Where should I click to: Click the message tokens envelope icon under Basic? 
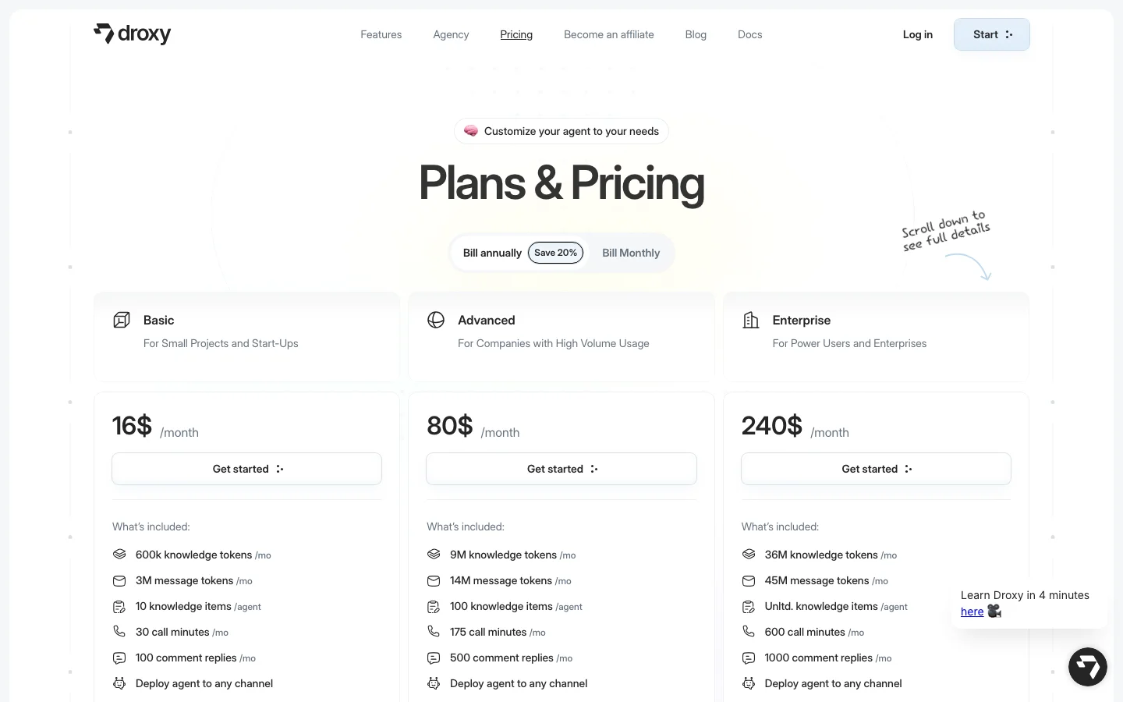[x=119, y=580]
